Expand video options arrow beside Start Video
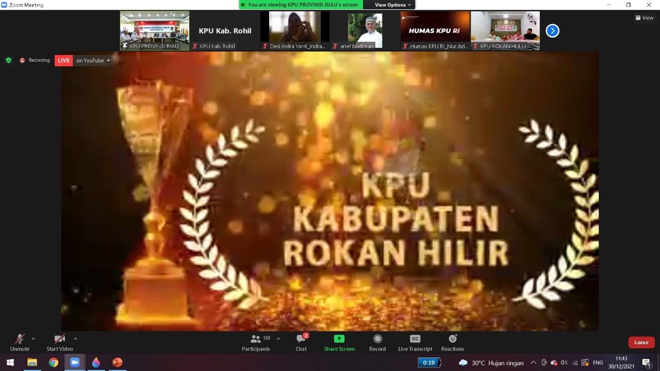This screenshot has height=371, width=660. (75, 339)
